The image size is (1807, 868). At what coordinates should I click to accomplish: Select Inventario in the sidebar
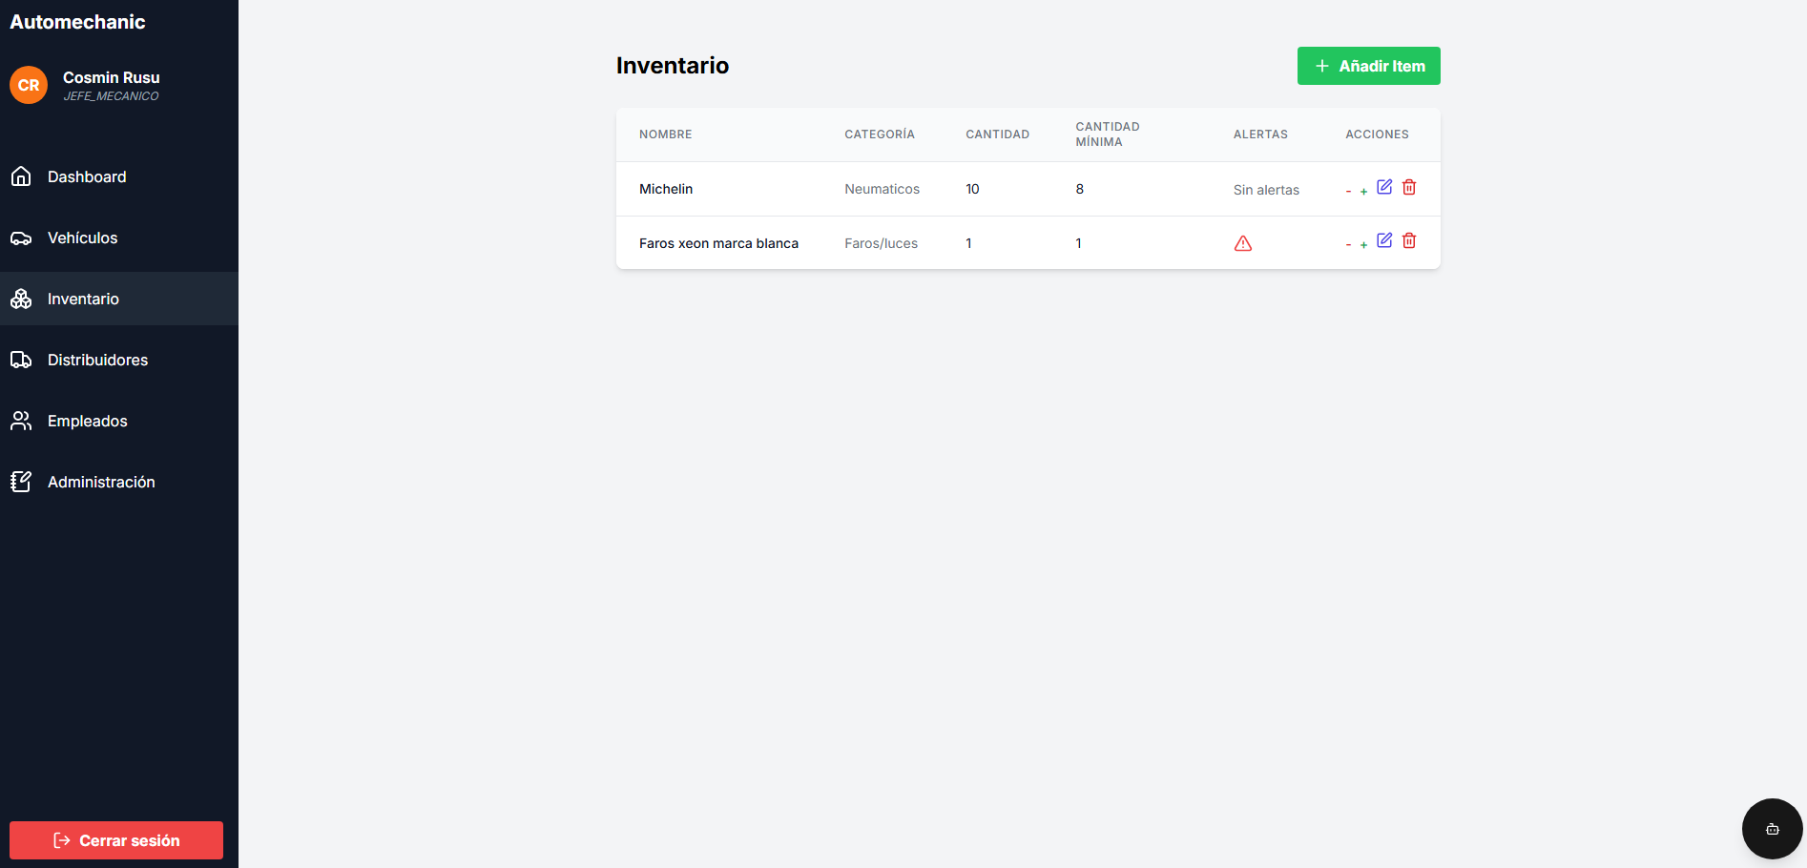83,299
